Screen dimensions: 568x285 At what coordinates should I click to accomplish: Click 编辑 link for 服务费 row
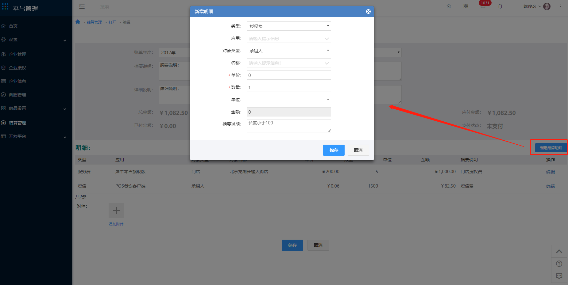coord(550,172)
